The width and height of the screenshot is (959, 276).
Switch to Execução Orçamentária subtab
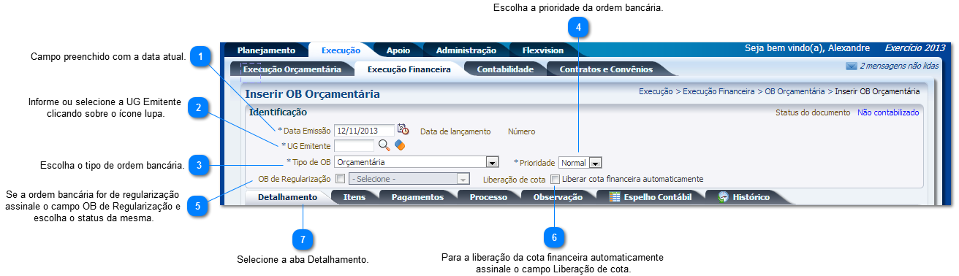[292, 69]
